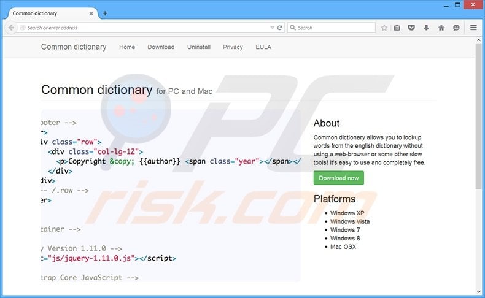Bookmark this page with the star icon
The height and width of the screenshot is (298, 485).
[384, 28]
